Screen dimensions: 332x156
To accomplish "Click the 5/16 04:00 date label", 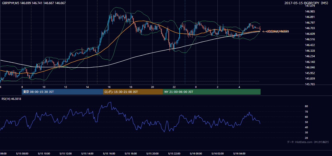I will point(239,154).
